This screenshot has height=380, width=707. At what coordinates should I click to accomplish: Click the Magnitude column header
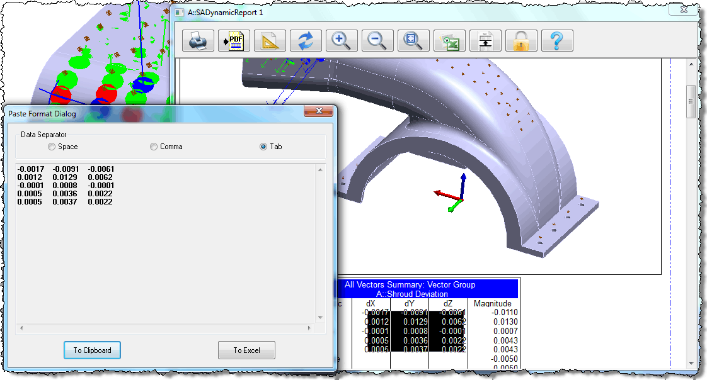click(x=492, y=303)
